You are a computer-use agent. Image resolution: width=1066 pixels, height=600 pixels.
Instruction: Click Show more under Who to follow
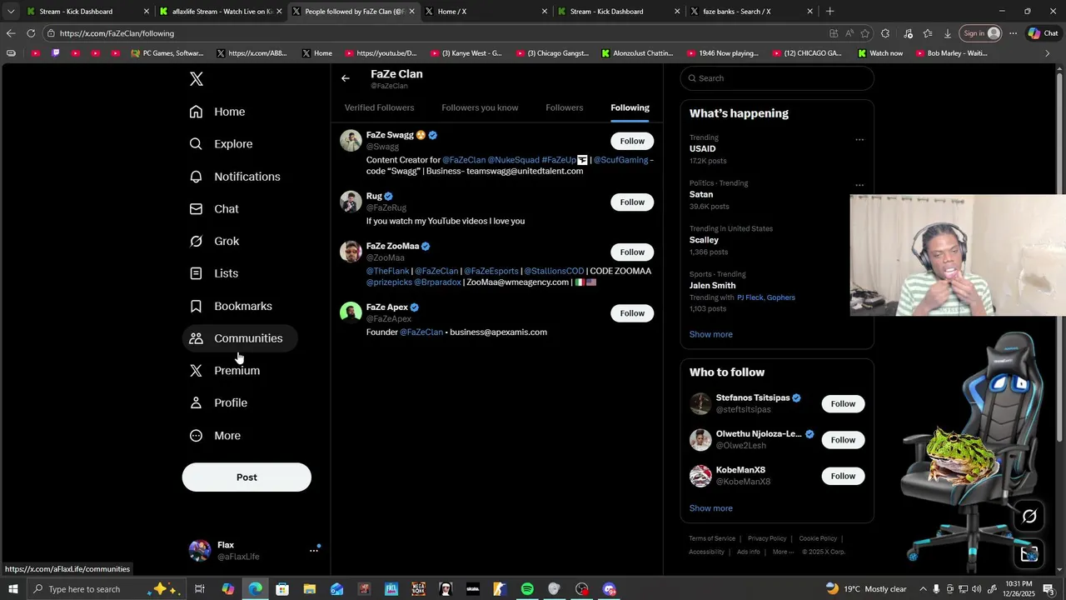pos(711,508)
